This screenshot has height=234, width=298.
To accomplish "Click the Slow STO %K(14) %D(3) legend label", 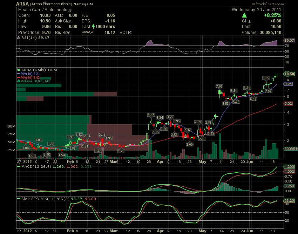I will [x=46, y=199].
